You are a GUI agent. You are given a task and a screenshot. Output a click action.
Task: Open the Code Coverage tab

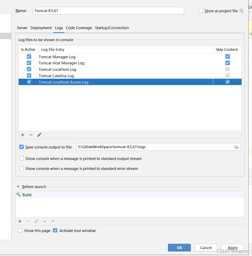click(79, 28)
